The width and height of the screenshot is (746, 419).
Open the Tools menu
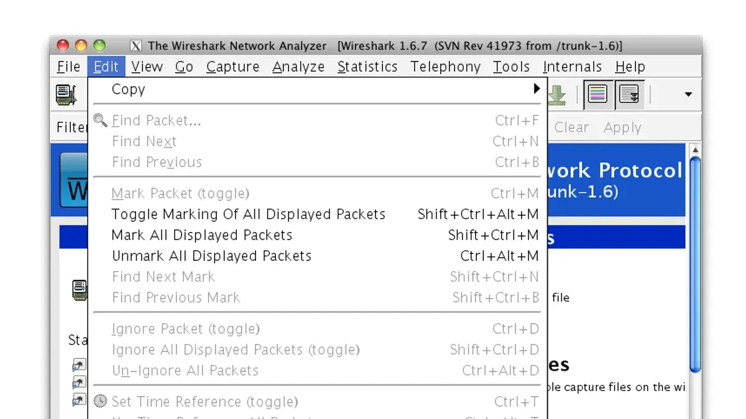click(x=511, y=66)
